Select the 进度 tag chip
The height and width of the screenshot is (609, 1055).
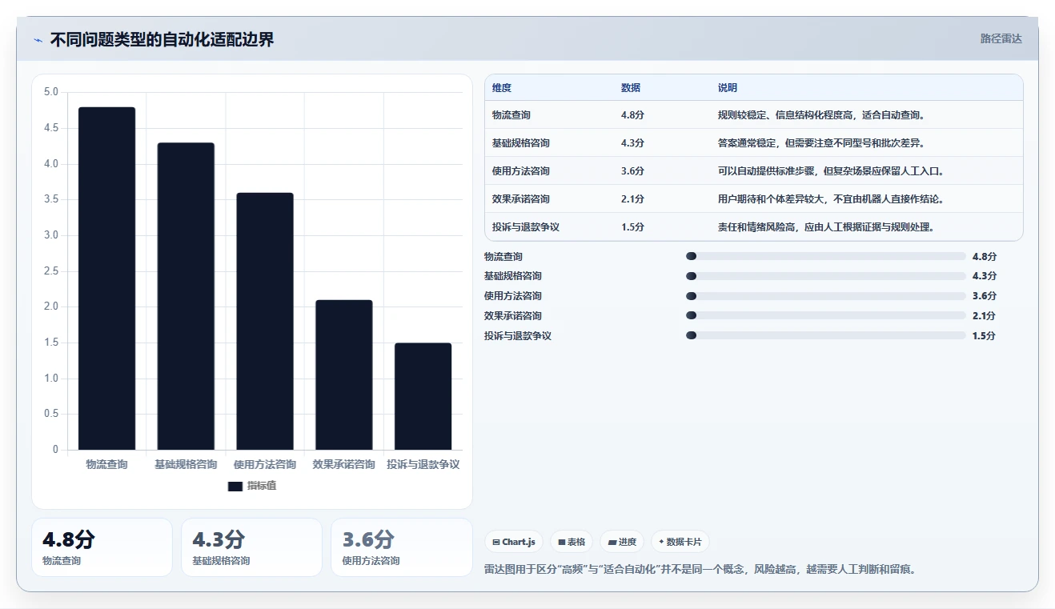[622, 542]
